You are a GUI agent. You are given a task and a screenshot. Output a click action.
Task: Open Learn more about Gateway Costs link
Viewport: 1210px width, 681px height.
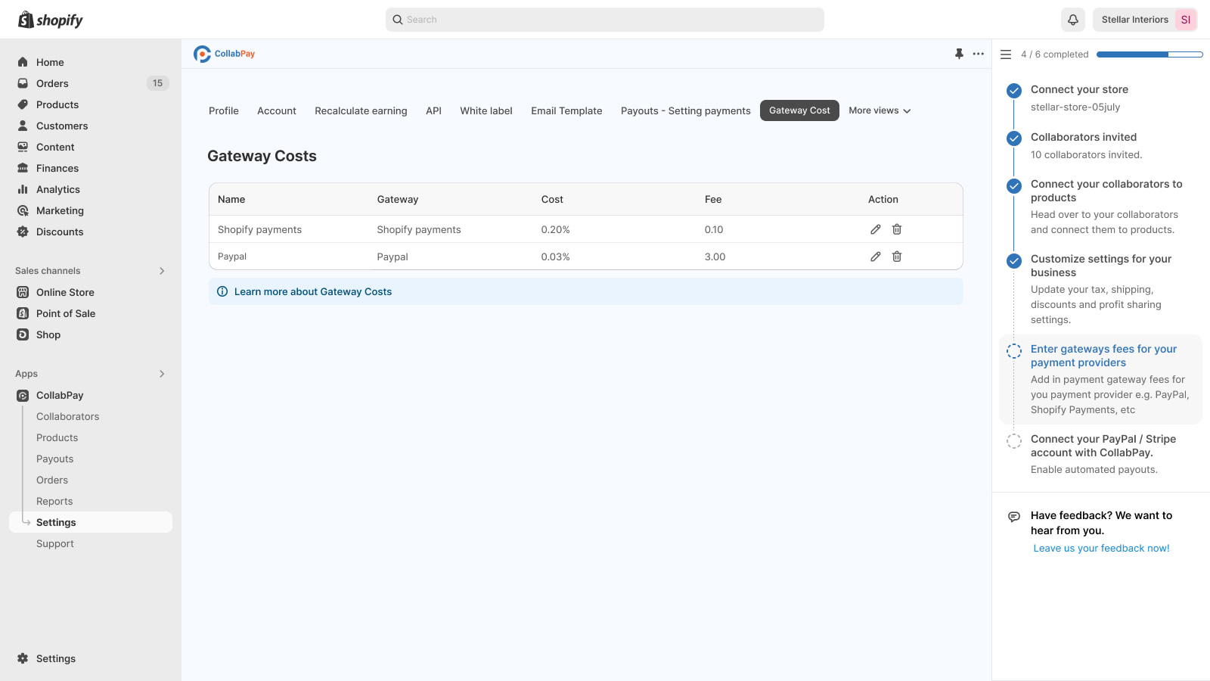(313, 291)
